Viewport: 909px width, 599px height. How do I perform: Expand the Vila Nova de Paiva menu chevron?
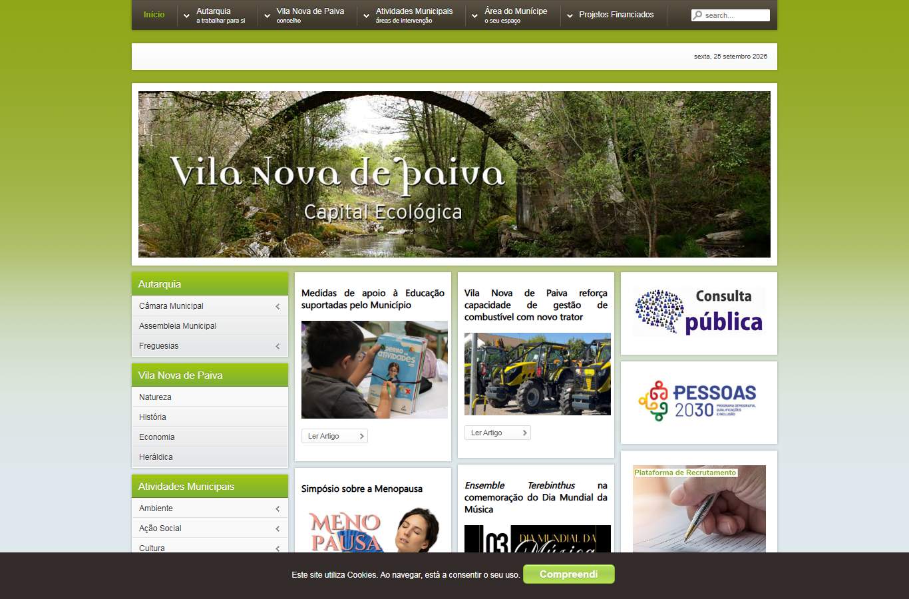(x=267, y=15)
